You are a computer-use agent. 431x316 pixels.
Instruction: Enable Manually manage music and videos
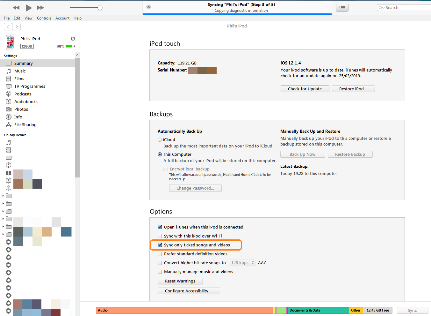click(160, 272)
